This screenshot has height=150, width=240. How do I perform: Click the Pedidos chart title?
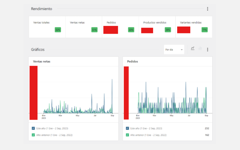pyautogui.click(x=132, y=62)
